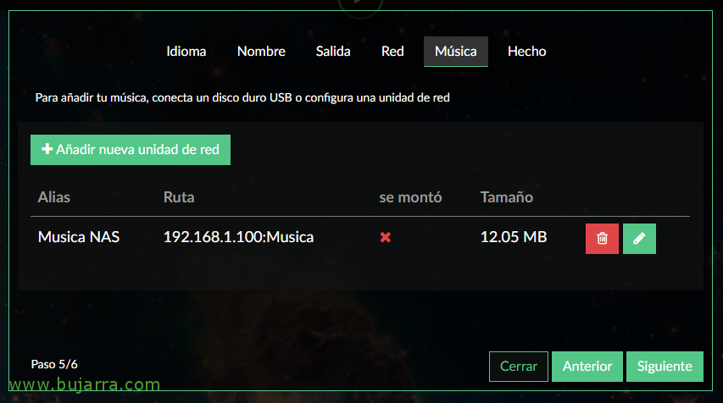This screenshot has height=403, width=723.
Task: Open the Idioma tab
Action: point(186,51)
